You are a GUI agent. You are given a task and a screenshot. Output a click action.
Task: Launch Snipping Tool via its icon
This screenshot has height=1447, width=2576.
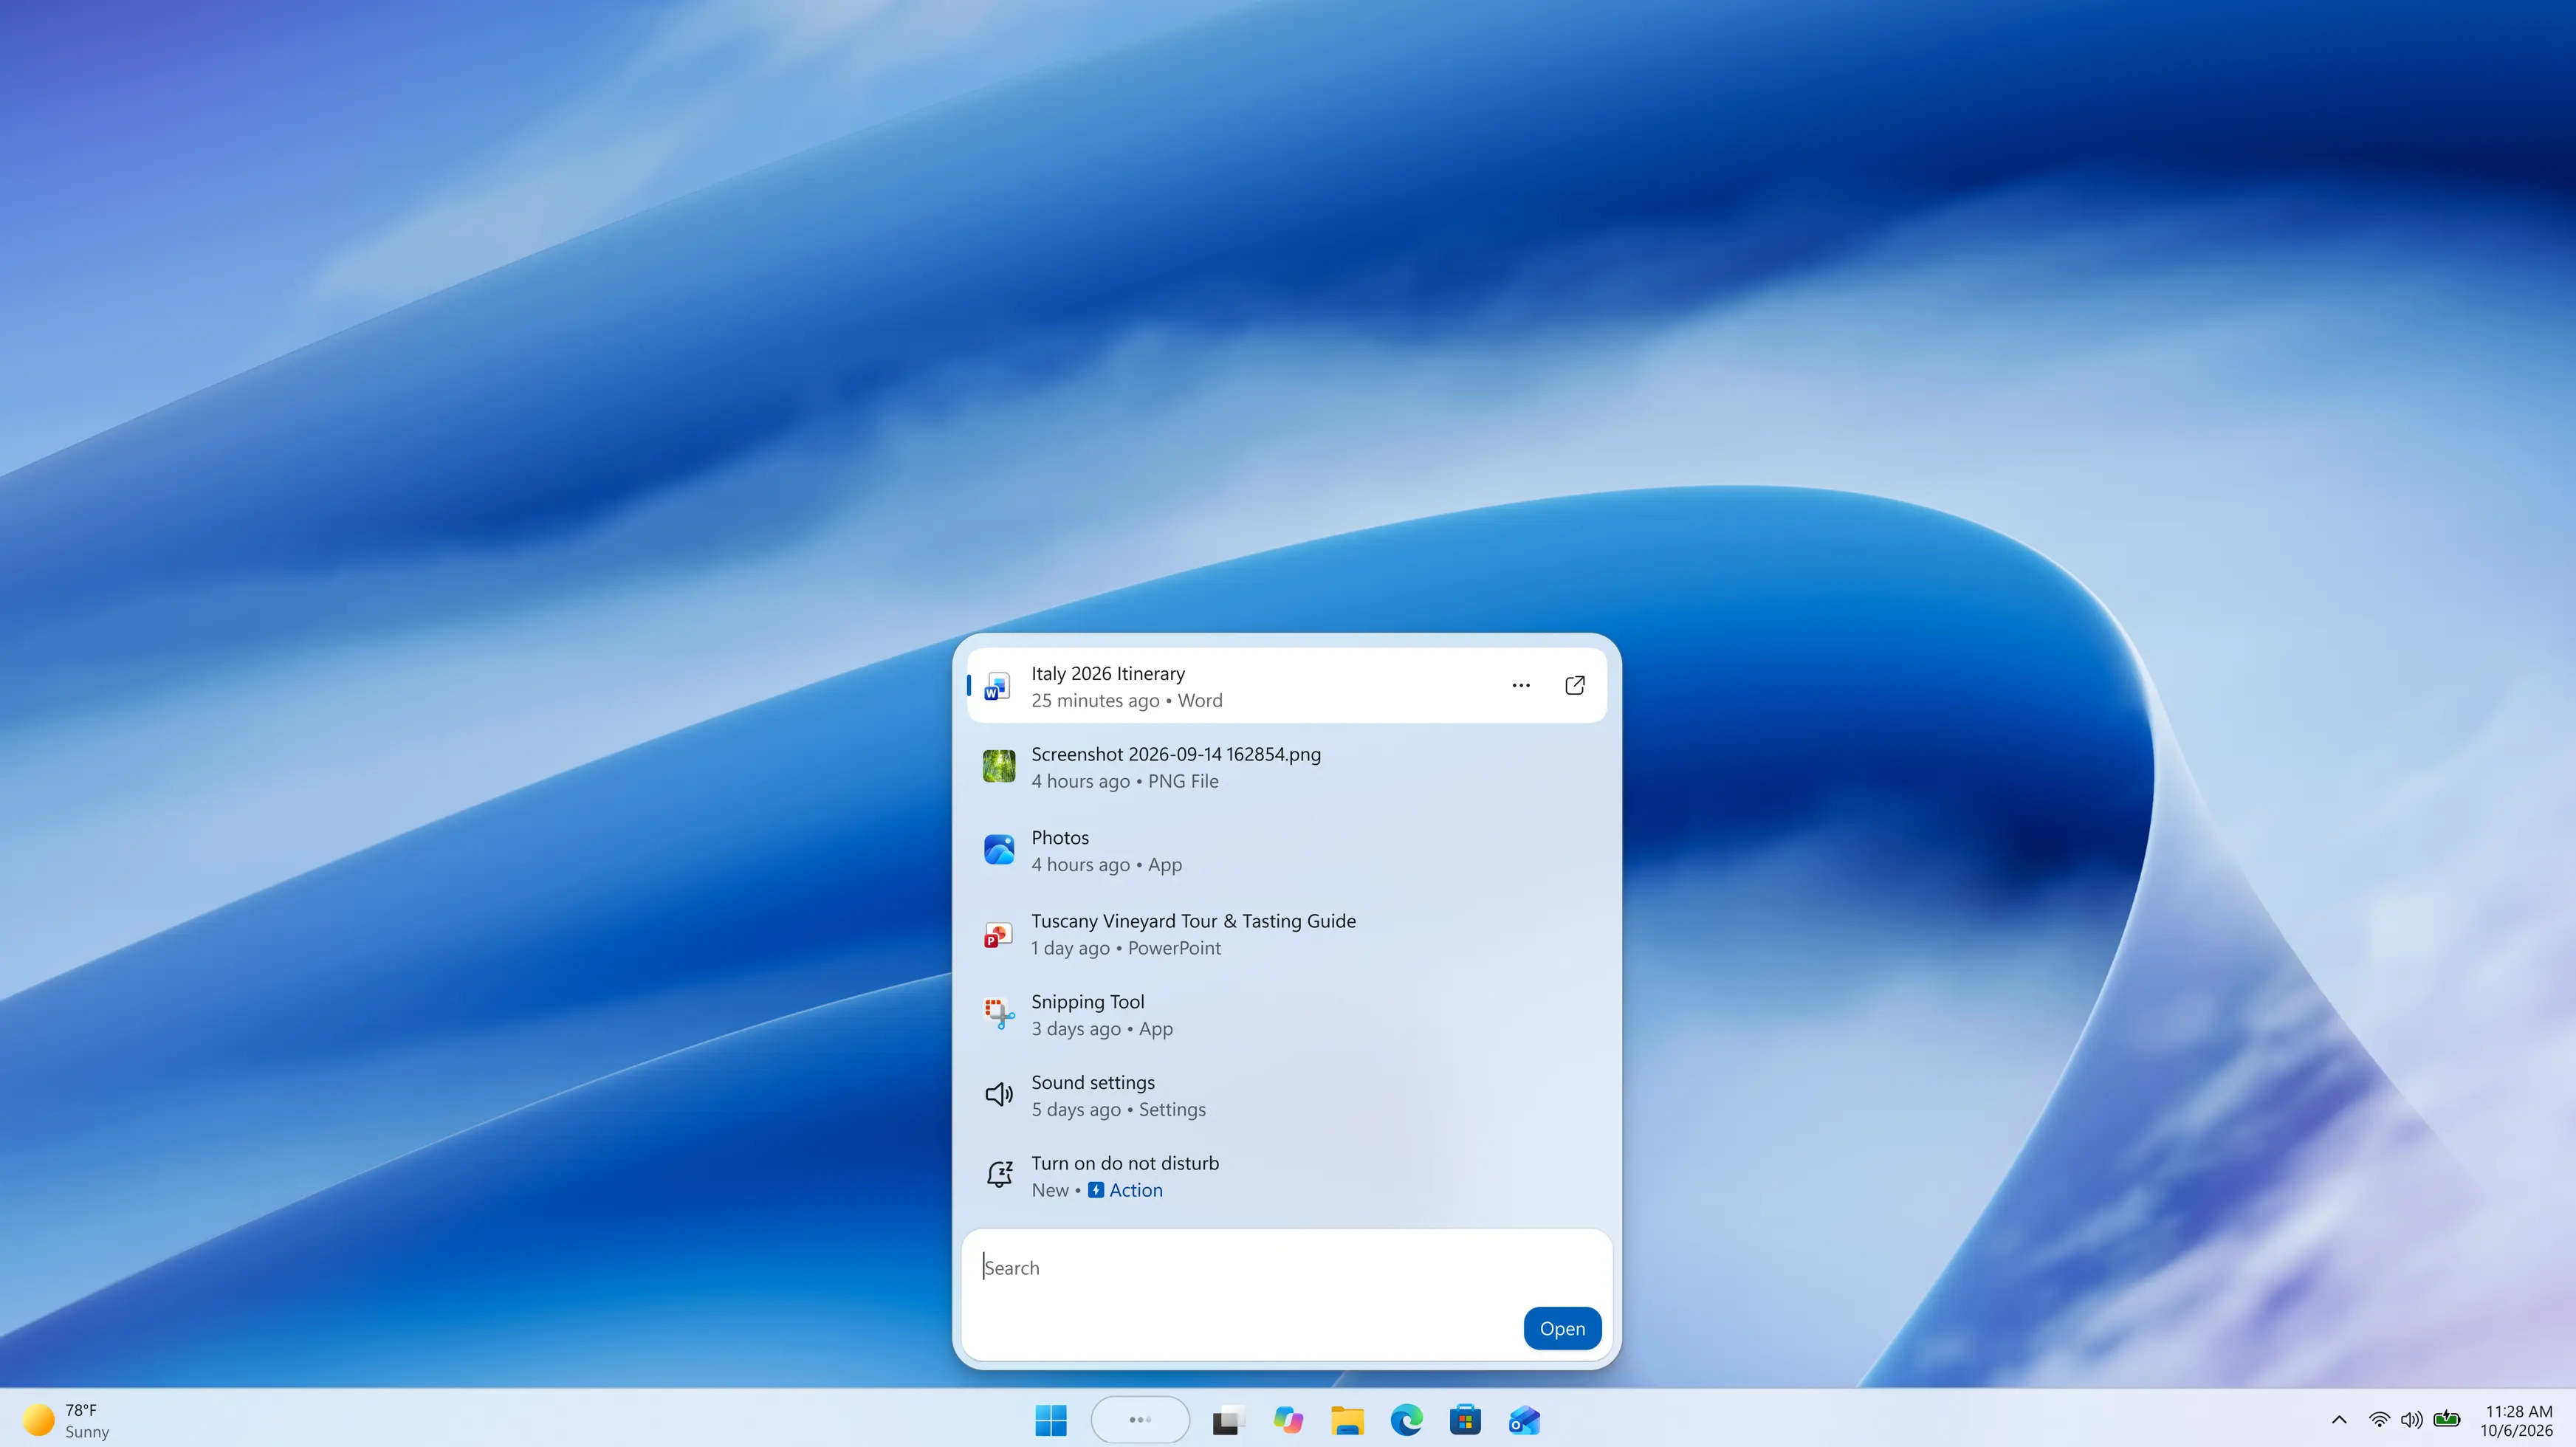999,1014
